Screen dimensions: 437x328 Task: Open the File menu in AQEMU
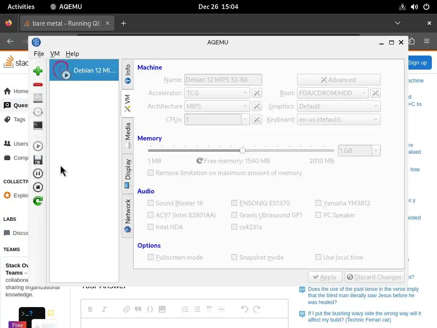(x=39, y=53)
